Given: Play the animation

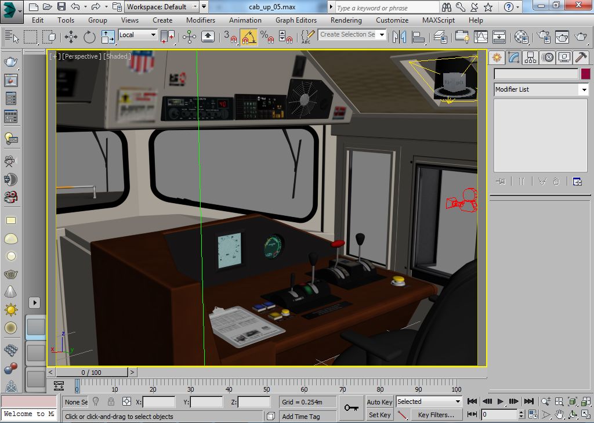Looking at the screenshot, I should [x=501, y=401].
